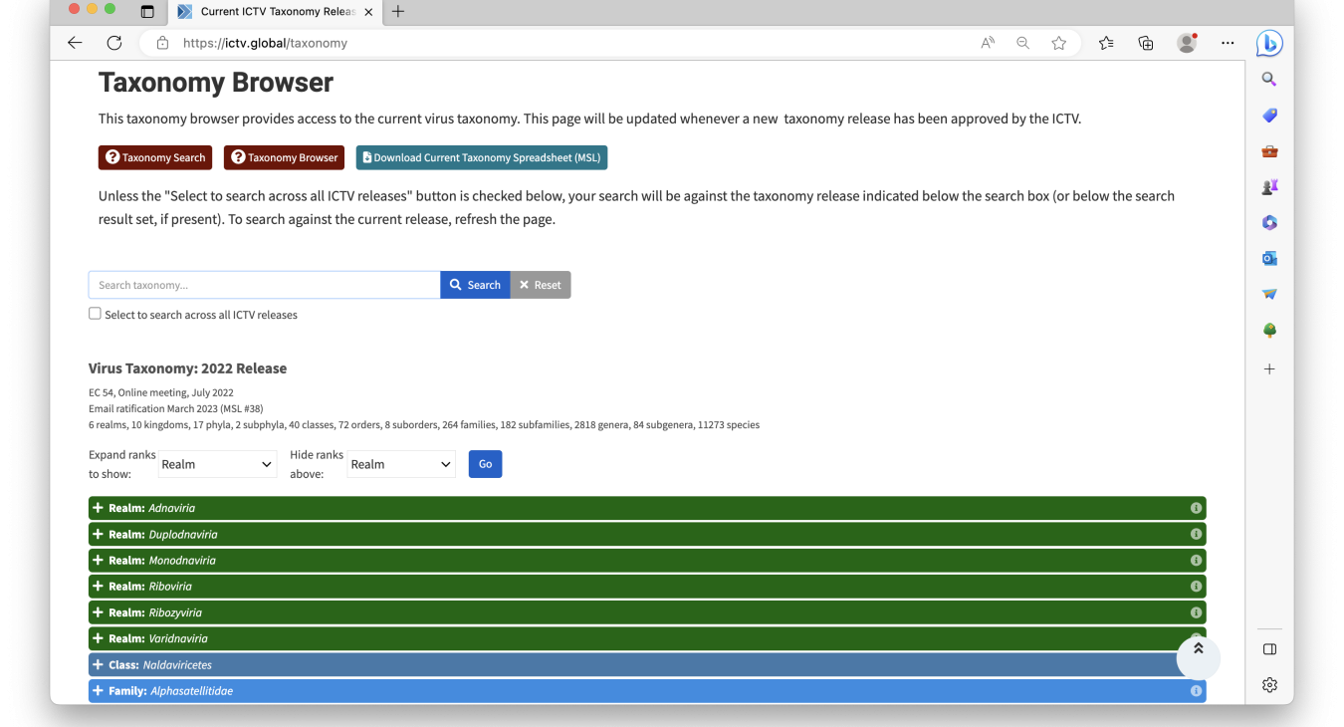This screenshot has width=1344, height=727.
Task: Open the Tools (toolbox) sidebar icon
Action: pyautogui.click(x=1268, y=150)
